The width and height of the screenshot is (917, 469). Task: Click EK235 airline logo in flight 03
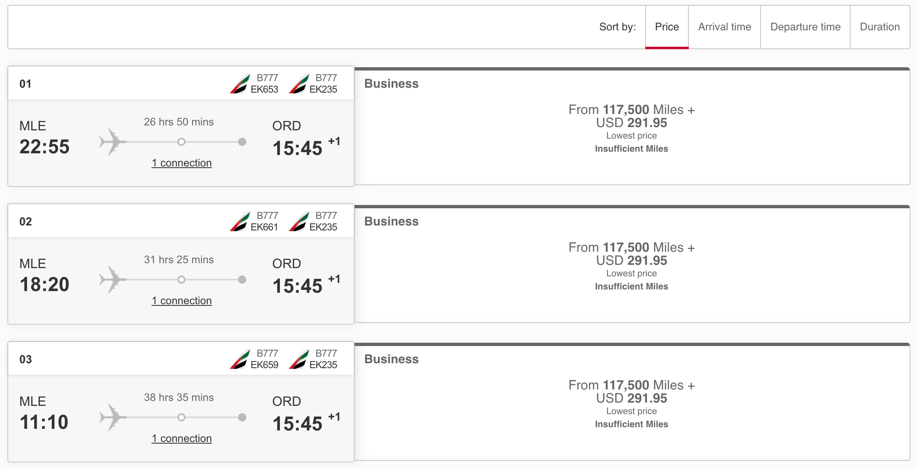(x=299, y=359)
